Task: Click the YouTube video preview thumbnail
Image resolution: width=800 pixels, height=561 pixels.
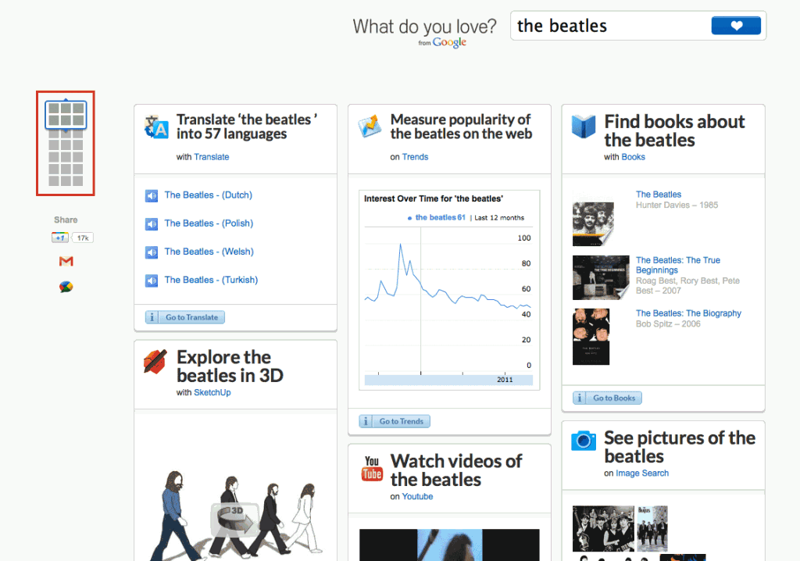Action: pyautogui.click(x=449, y=545)
